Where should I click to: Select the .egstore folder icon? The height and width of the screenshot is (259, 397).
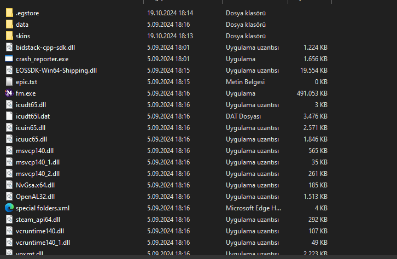9,13
